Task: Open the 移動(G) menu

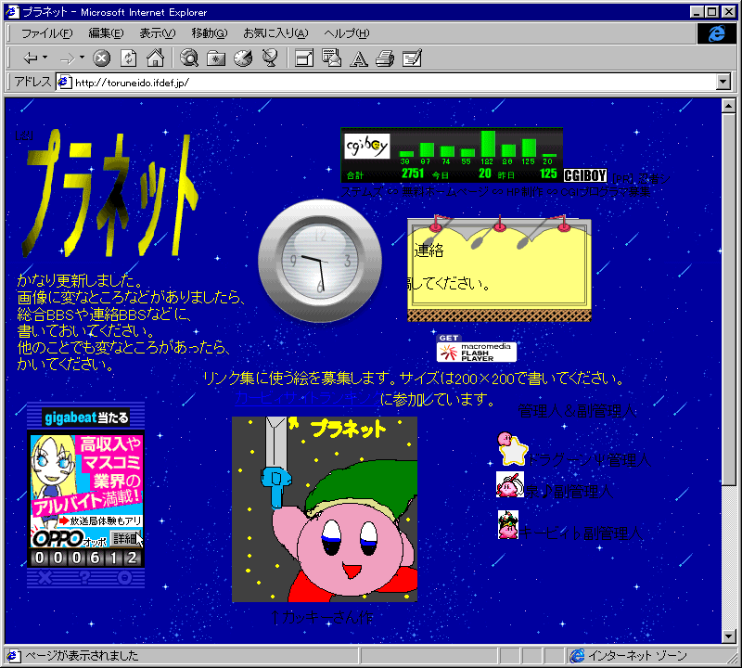Action: pyautogui.click(x=210, y=33)
